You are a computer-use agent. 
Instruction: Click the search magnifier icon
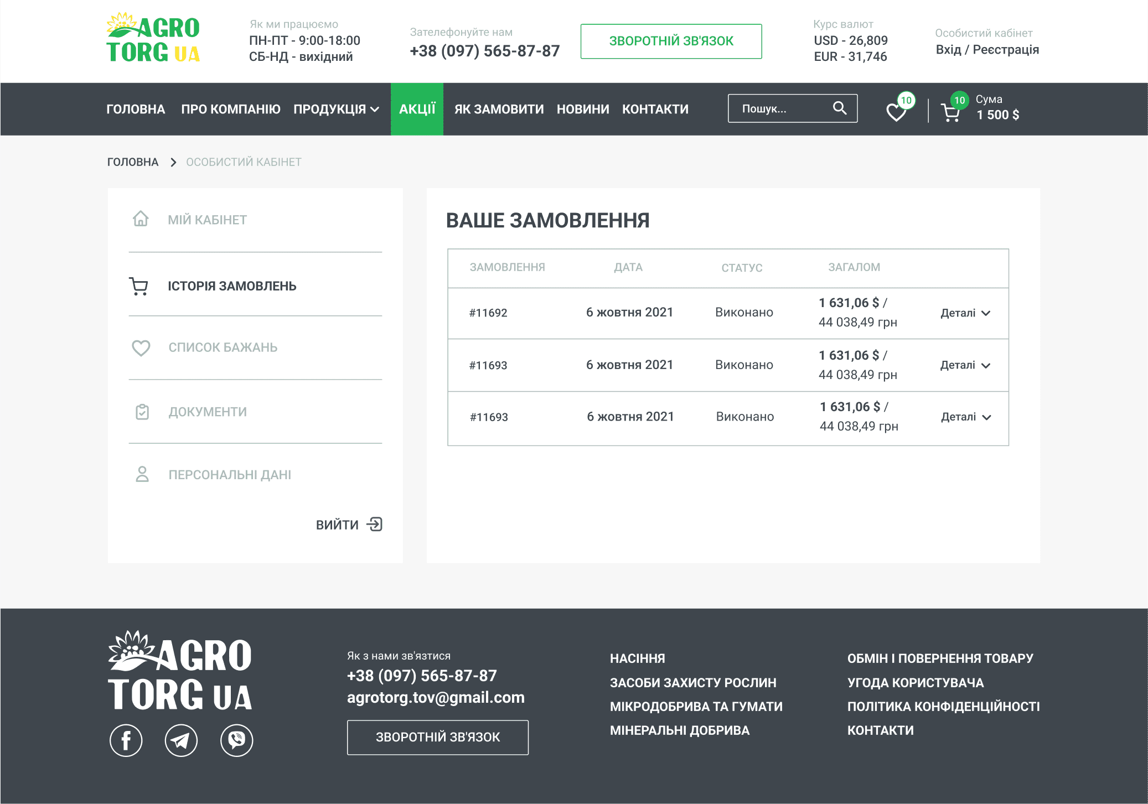pos(839,108)
